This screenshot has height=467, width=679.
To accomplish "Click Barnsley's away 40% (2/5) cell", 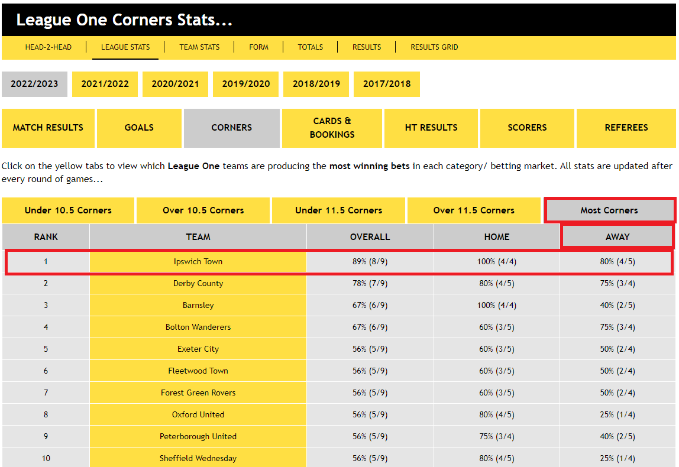I will click(617, 306).
